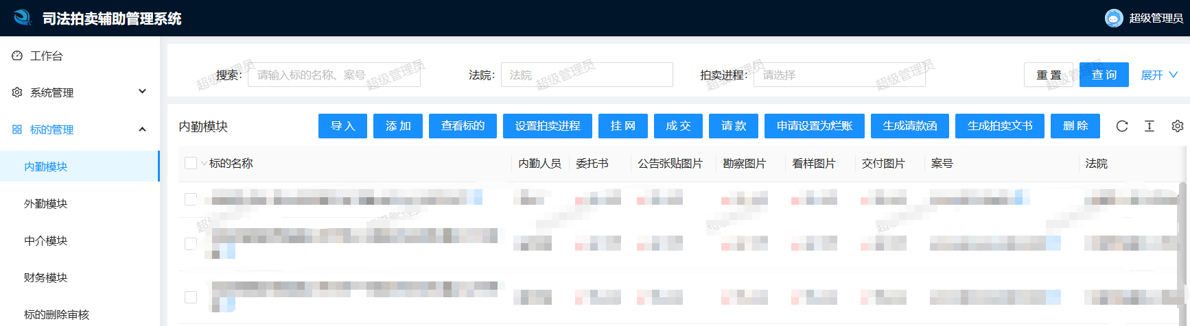Screen dimensions: 1190x326
Task: Tick the select-all header checkbox
Action: (191, 163)
